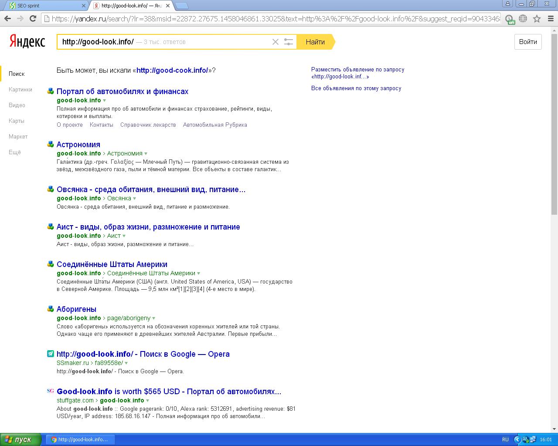The image size is (558, 446).
Task: Bookmark this page with the star icon
Action: [x=537, y=19]
